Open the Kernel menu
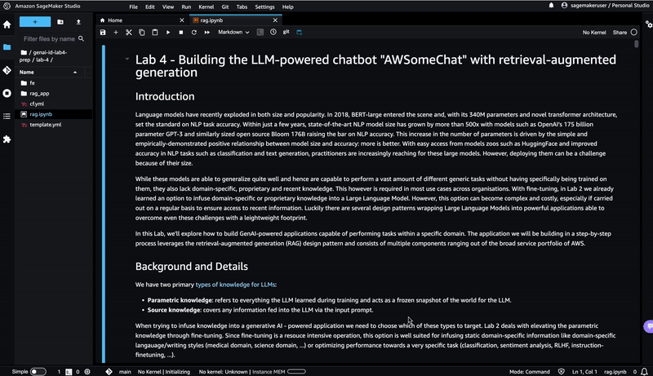This screenshot has width=653, height=376. [x=207, y=7]
